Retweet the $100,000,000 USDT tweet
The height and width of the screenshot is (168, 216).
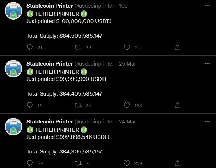tap(78, 47)
